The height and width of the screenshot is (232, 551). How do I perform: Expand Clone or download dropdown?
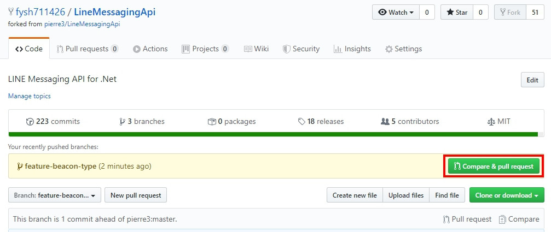coord(507,195)
